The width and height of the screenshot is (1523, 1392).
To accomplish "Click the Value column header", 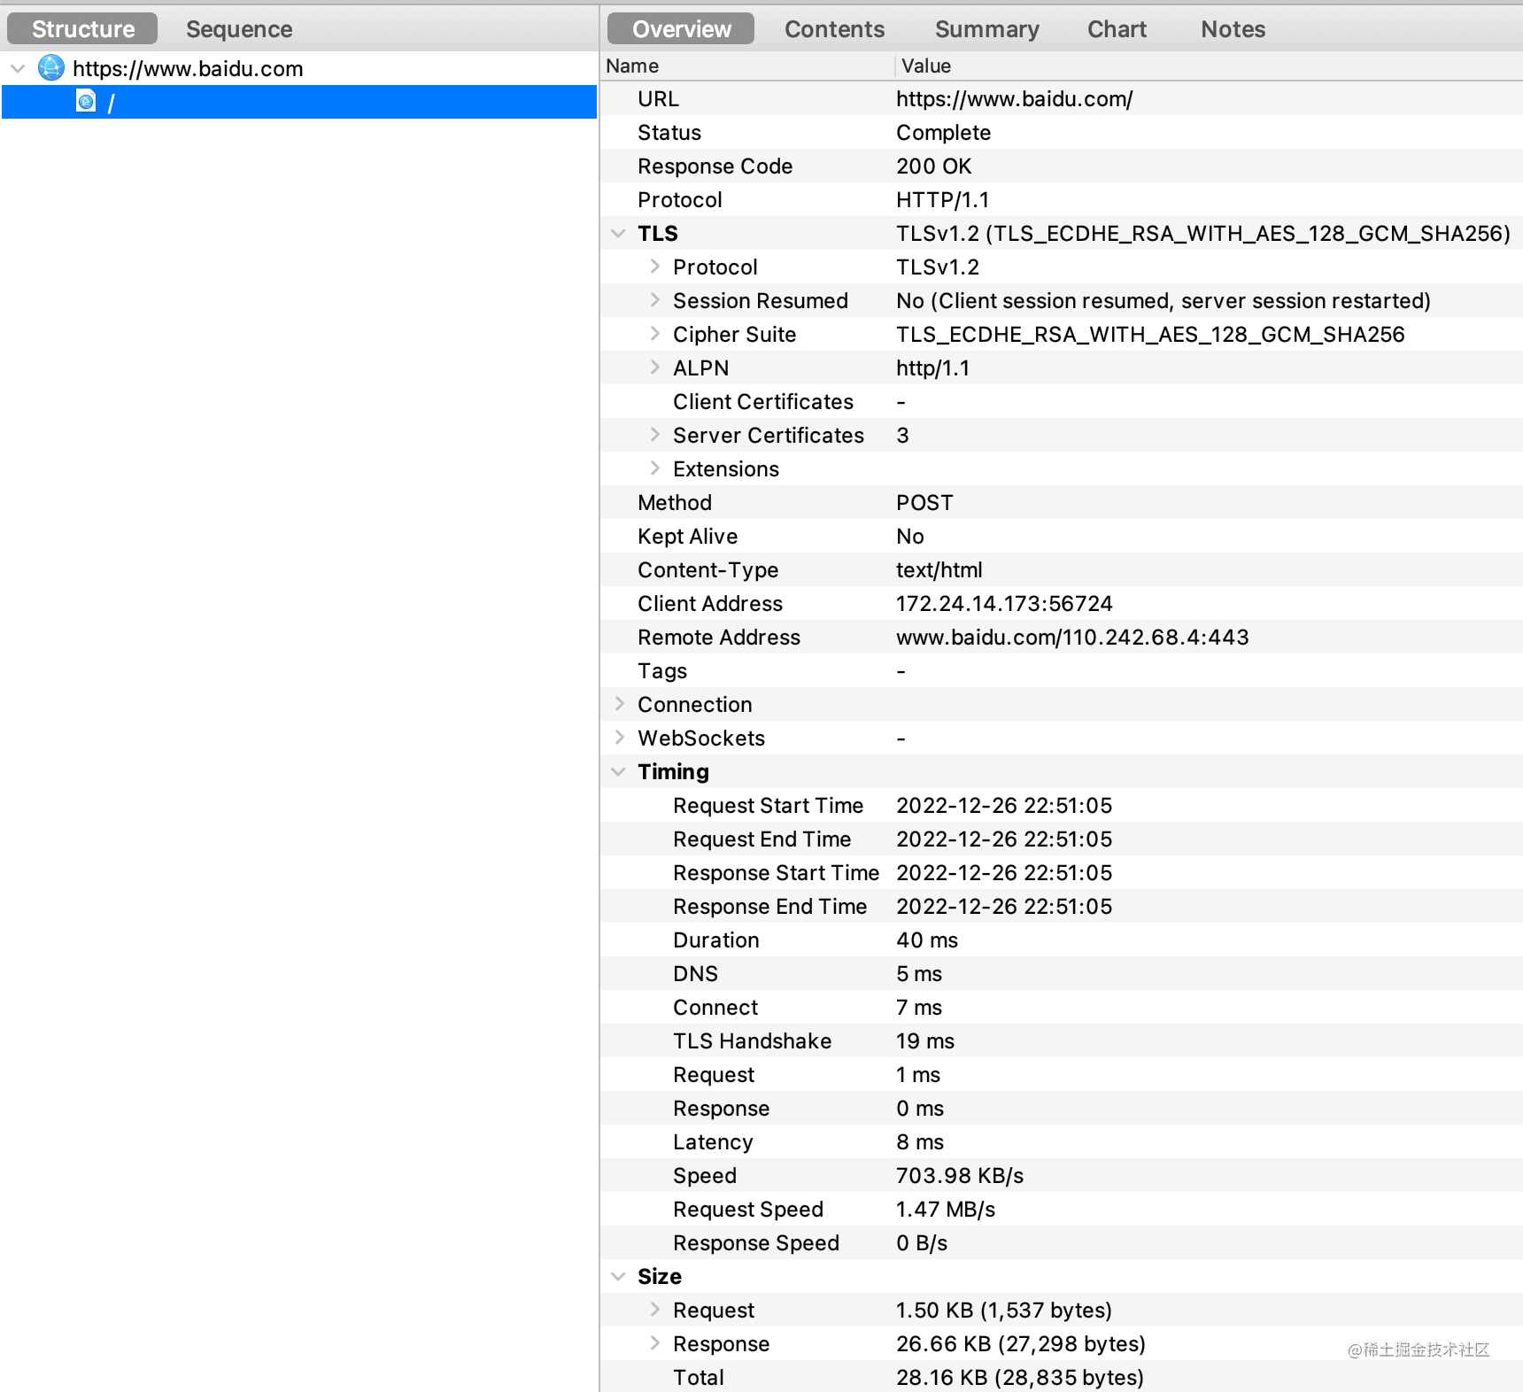I will [1209, 66].
